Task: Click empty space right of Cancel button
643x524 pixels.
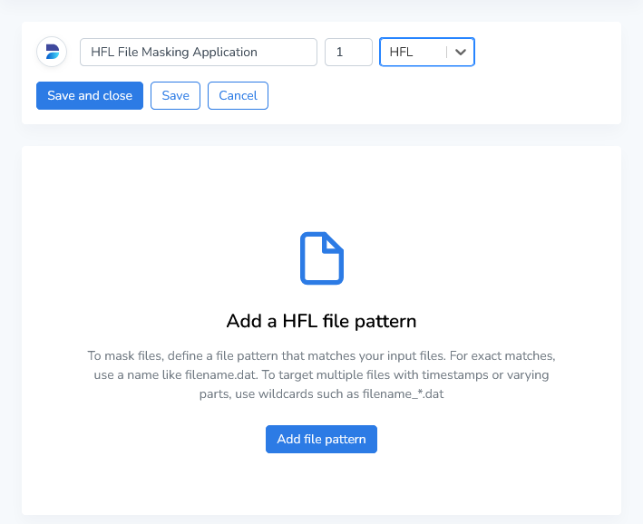Action: point(435,95)
